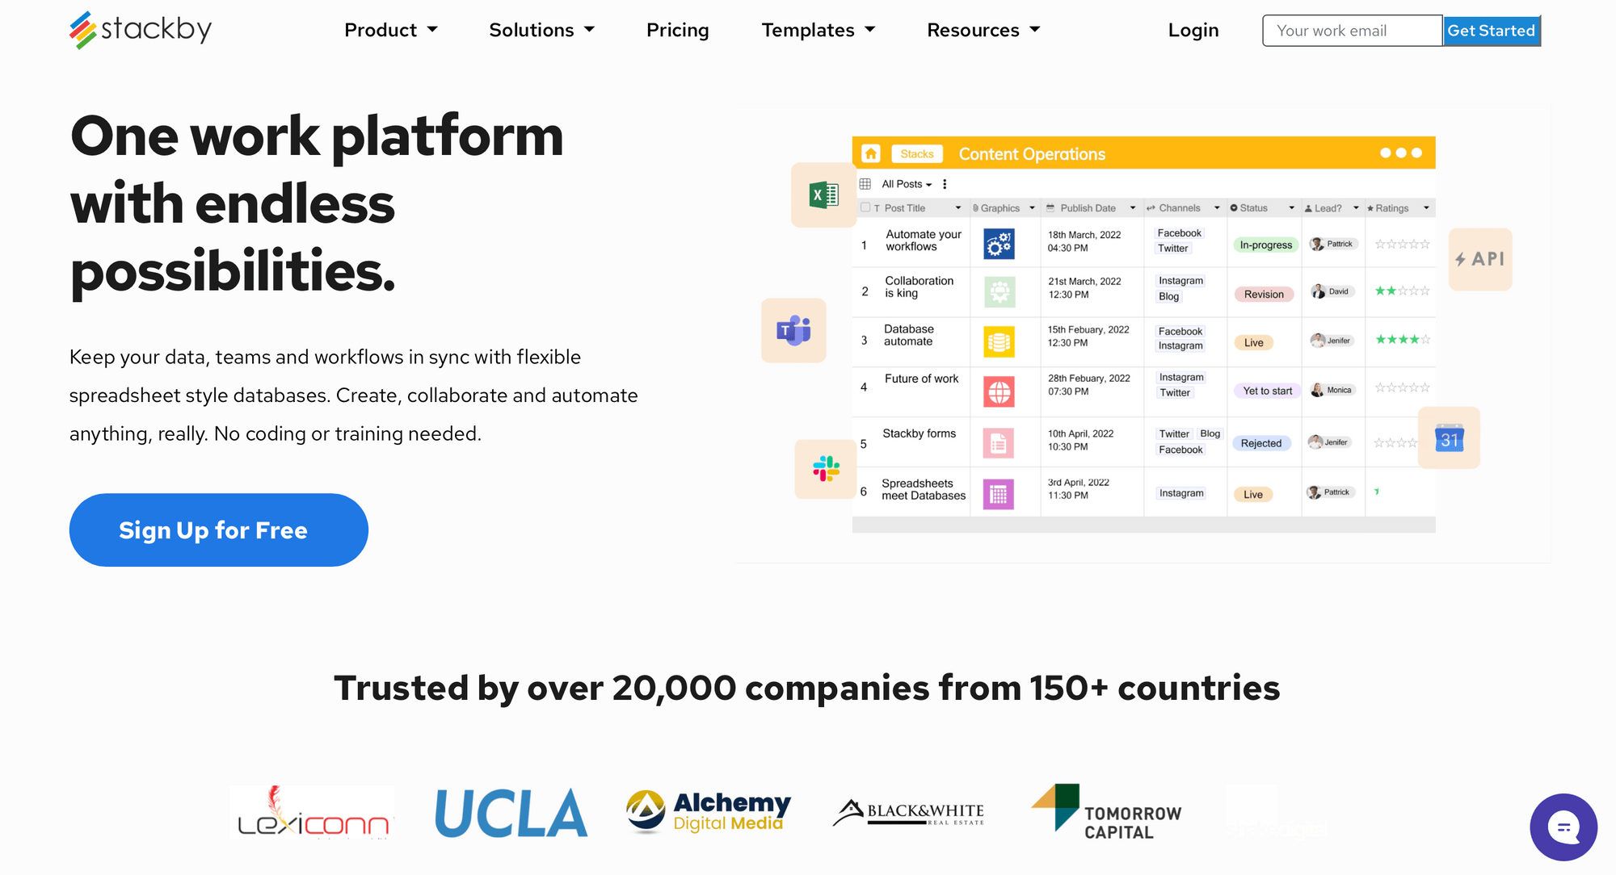Screen dimensions: 1616x875
Task: Click the Login button
Action: tap(1193, 30)
